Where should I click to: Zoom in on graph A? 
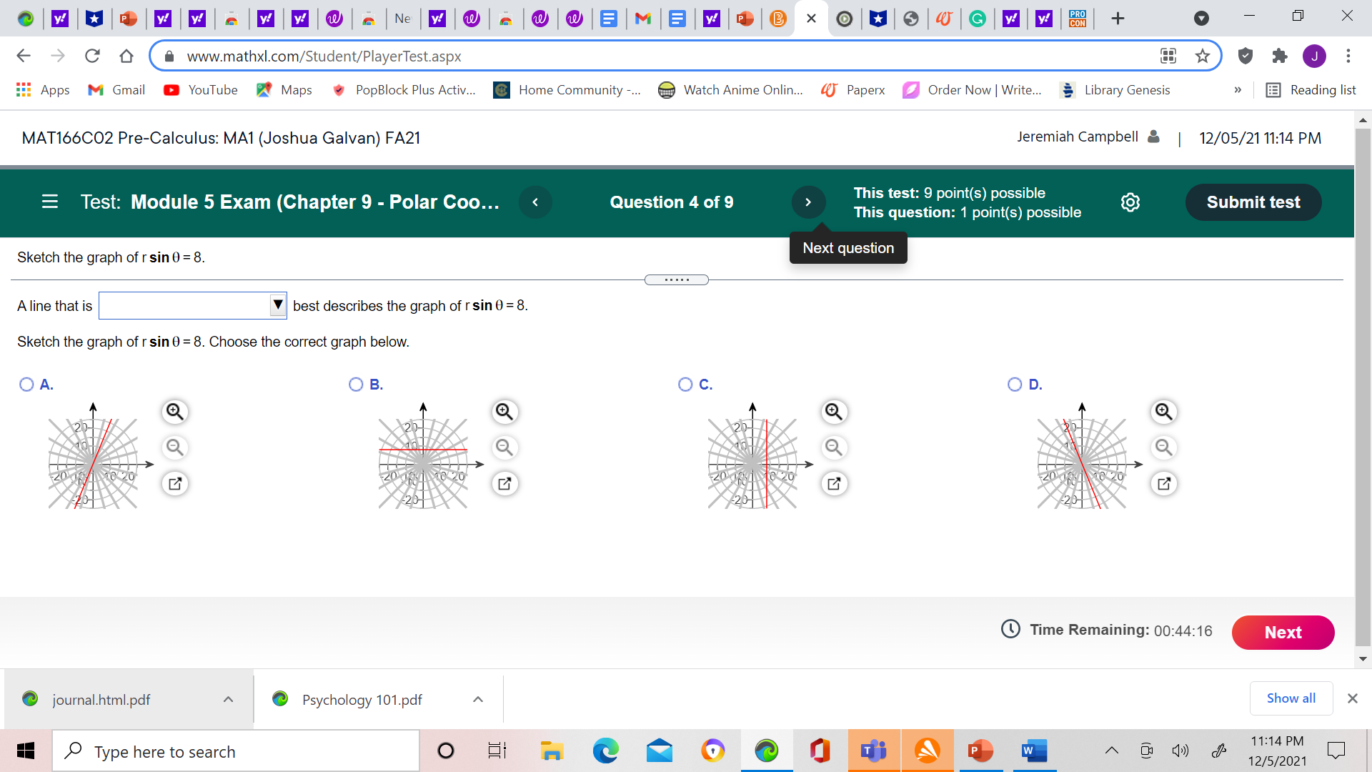click(175, 412)
